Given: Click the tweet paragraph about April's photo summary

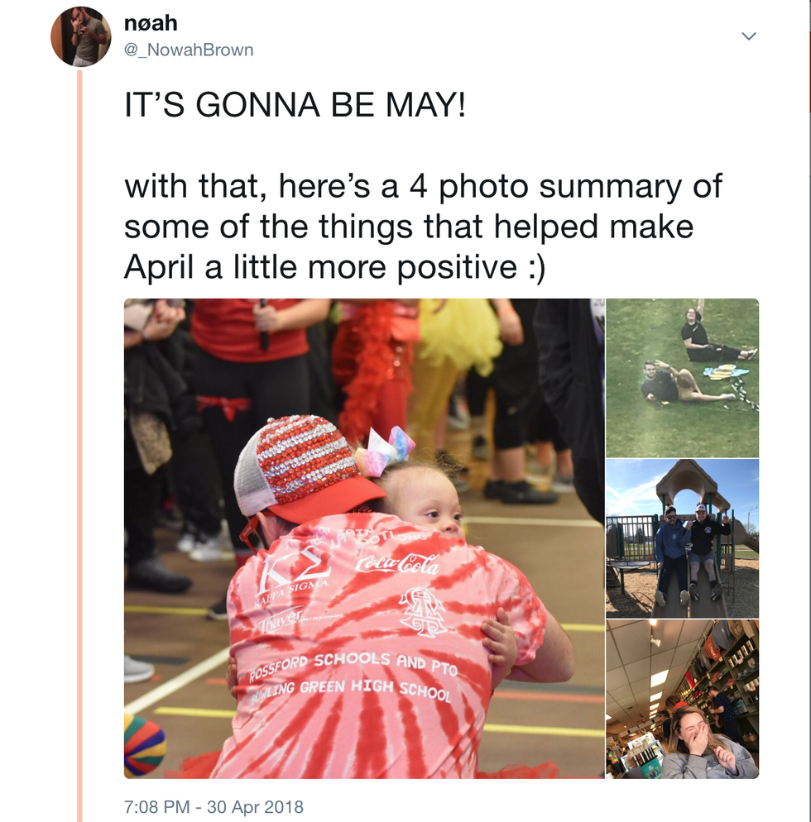Looking at the screenshot, I should [422, 227].
